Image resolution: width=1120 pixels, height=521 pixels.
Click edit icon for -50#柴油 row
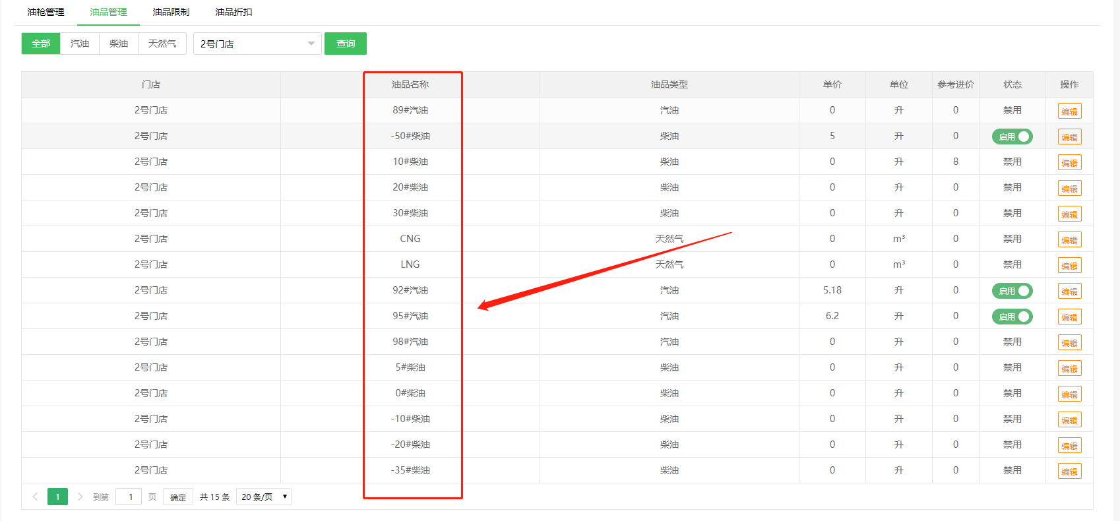coord(1069,137)
